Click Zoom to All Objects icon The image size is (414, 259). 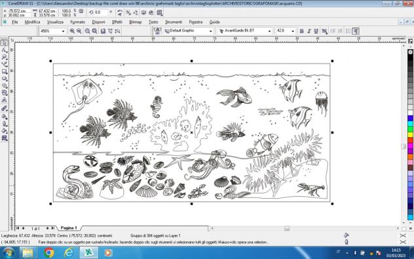tap(94, 31)
